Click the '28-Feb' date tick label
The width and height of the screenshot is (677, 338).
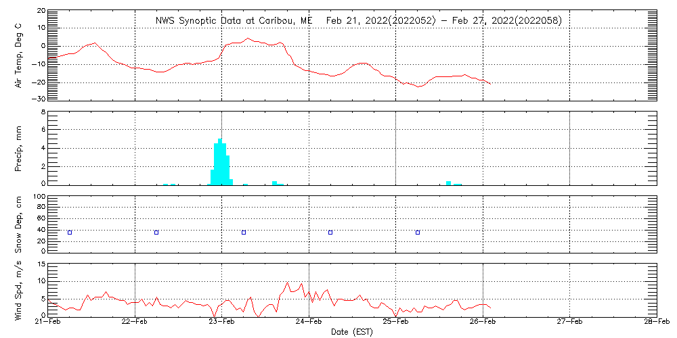[x=657, y=322]
